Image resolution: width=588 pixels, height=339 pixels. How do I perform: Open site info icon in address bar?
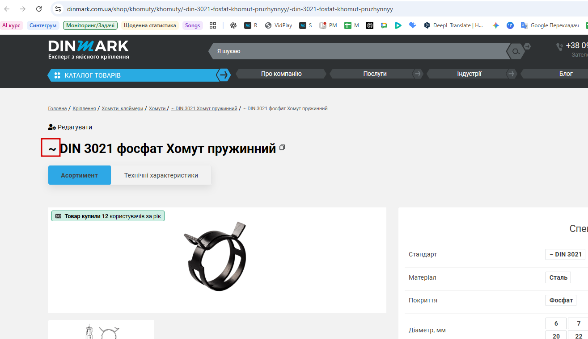(58, 9)
